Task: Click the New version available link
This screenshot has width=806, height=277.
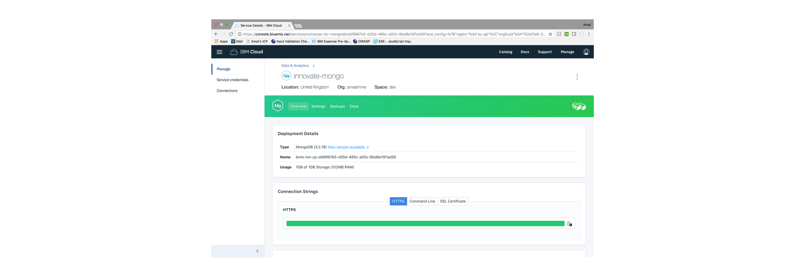Action: coord(348,147)
